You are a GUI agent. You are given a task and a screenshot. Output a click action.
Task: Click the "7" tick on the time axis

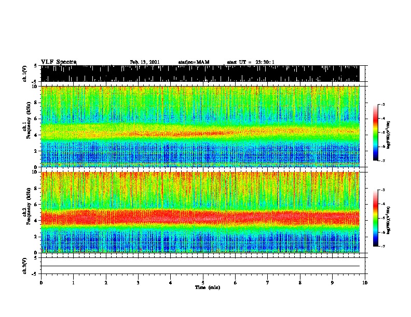(268, 283)
